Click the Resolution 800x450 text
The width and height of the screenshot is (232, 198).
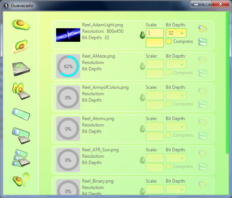click(103, 31)
